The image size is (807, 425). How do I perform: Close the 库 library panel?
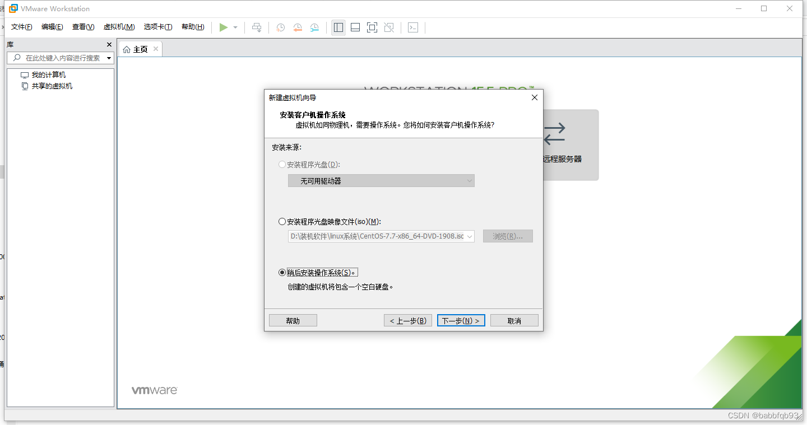pos(109,44)
